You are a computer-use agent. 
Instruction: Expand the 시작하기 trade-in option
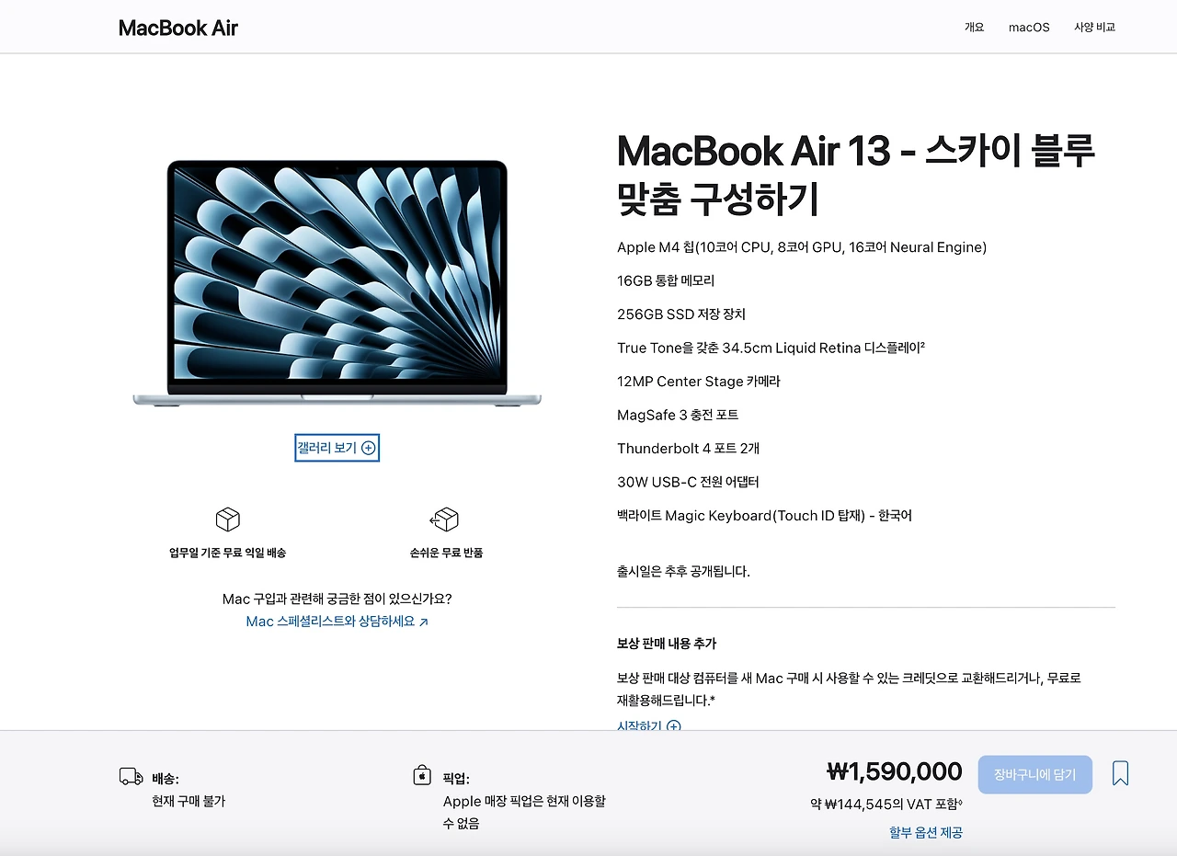[648, 725]
